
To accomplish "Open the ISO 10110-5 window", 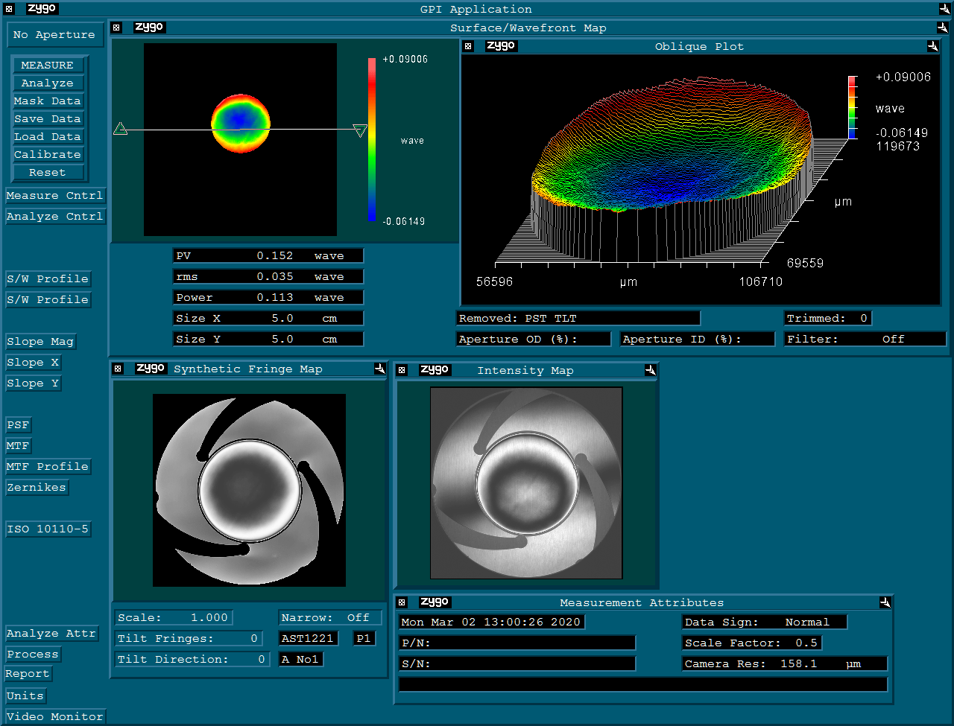I will 48,529.
